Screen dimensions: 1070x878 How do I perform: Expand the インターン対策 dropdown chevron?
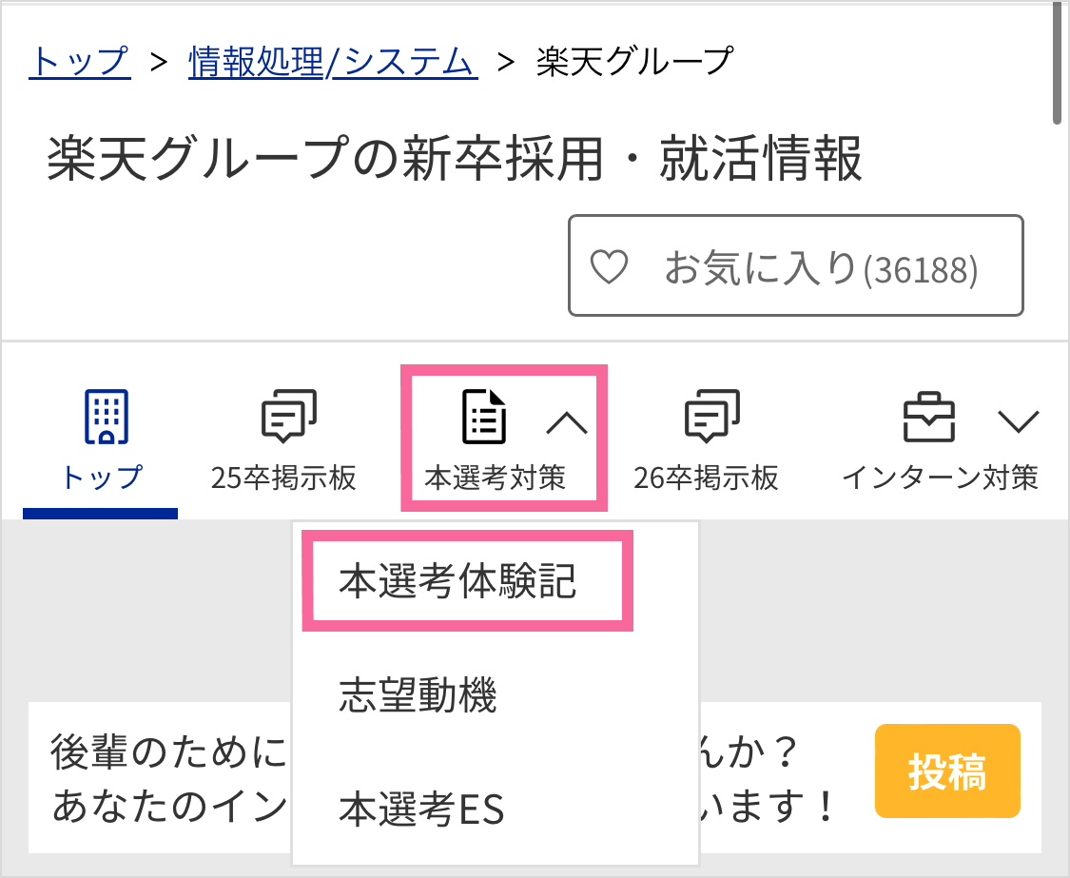(1018, 420)
